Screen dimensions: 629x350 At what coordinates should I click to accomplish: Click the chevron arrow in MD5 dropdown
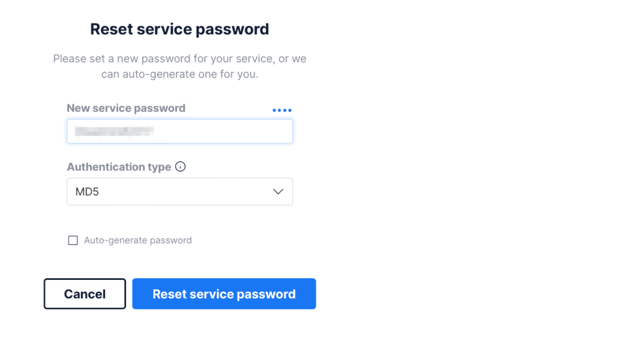278,192
